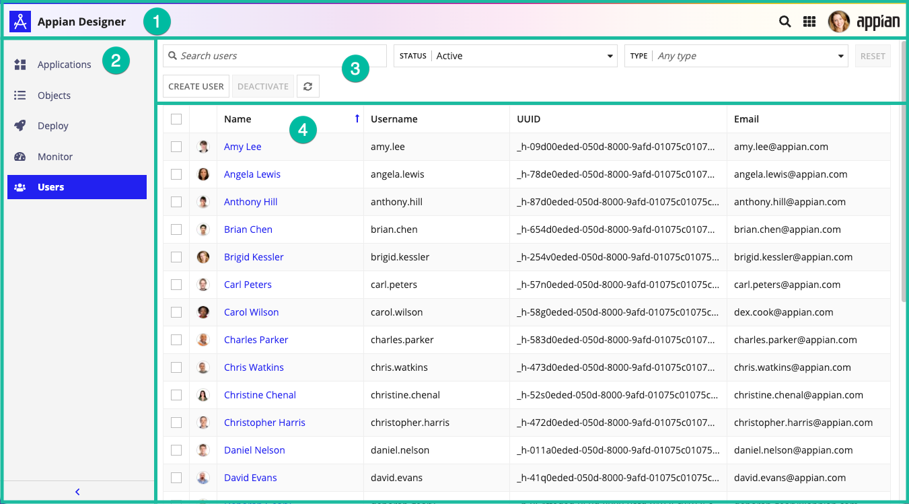
Task: Select Brigid Kessler's checkbox
Action: coord(176,257)
